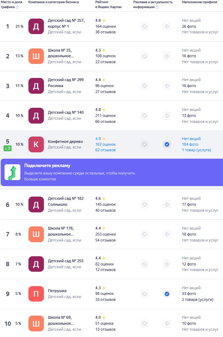Click advertising status icon for Конфетное дерево
Image resolution: width=223 pixels, height=337 pixels.
pyautogui.click(x=144, y=144)
